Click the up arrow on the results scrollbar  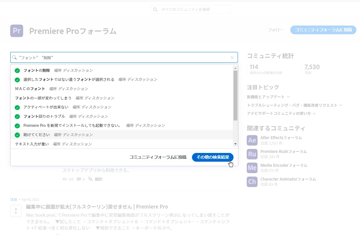pyautogui.click(x=235, y=68)
